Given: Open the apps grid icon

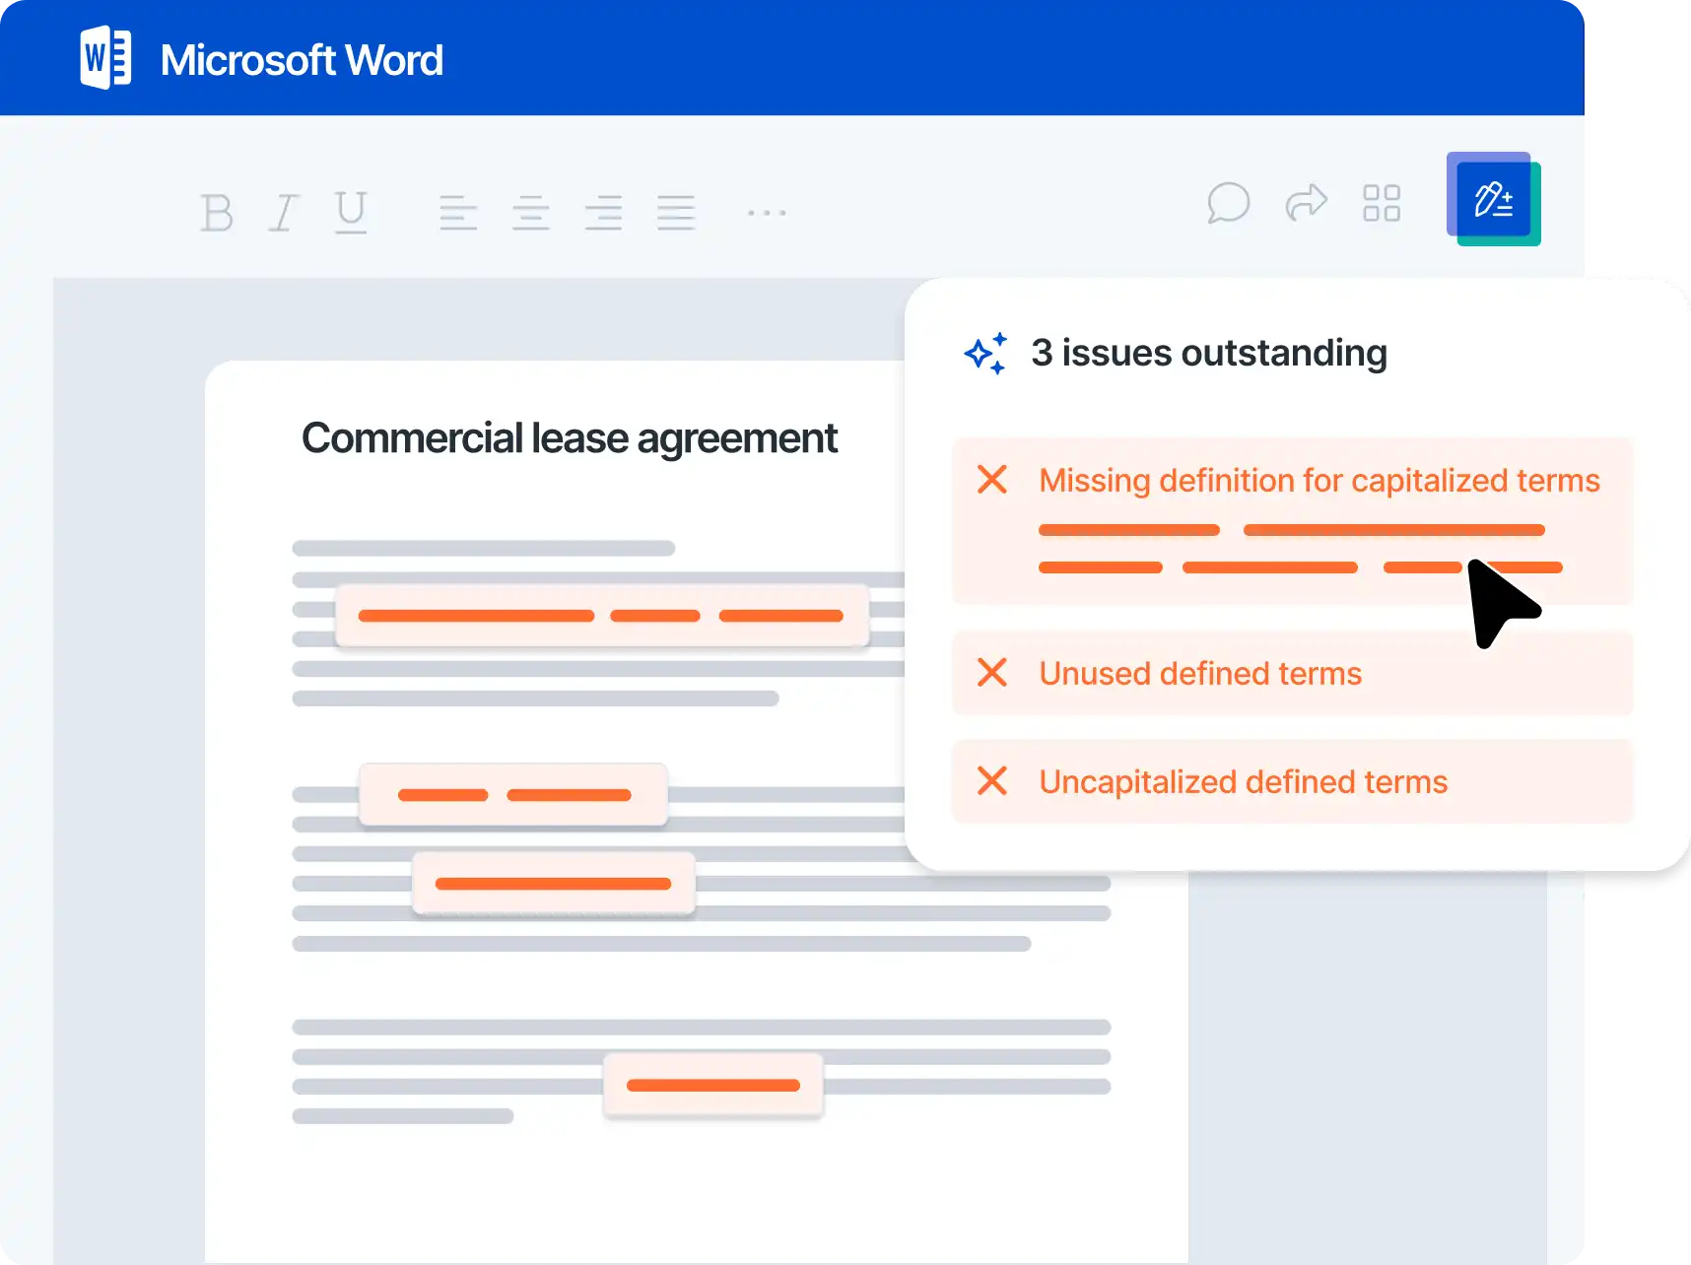Looking at the screenshot, I should pyautogui.click(x=1382, y=203).
